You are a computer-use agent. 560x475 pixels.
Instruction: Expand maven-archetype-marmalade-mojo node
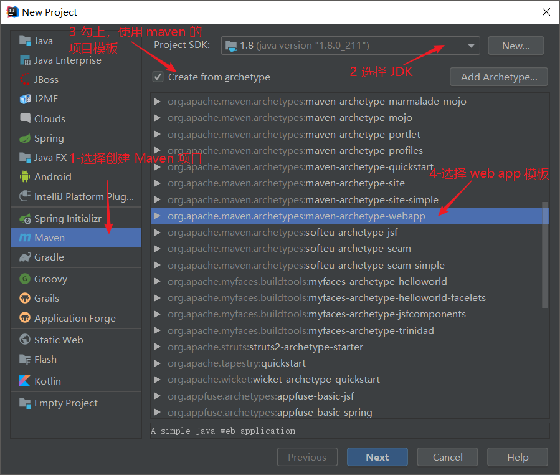click(x=157, y=102)
